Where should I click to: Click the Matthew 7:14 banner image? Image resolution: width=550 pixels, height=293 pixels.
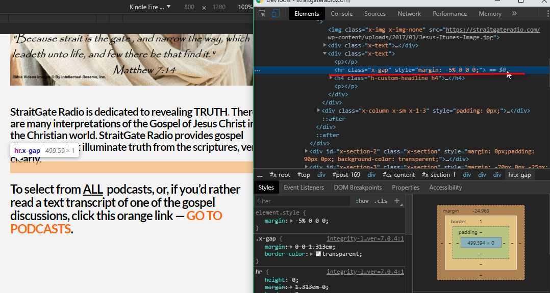(x=132, y=60)
